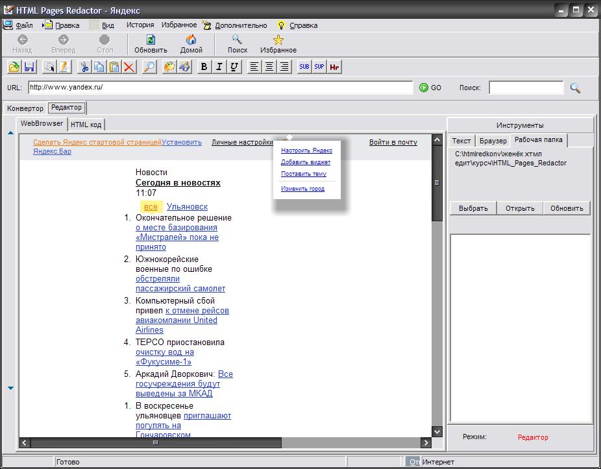Image resolution: width=601 pixels, height=469 pixels.
Task: Go to home page via Домой icon
Action: coord(191,44)
